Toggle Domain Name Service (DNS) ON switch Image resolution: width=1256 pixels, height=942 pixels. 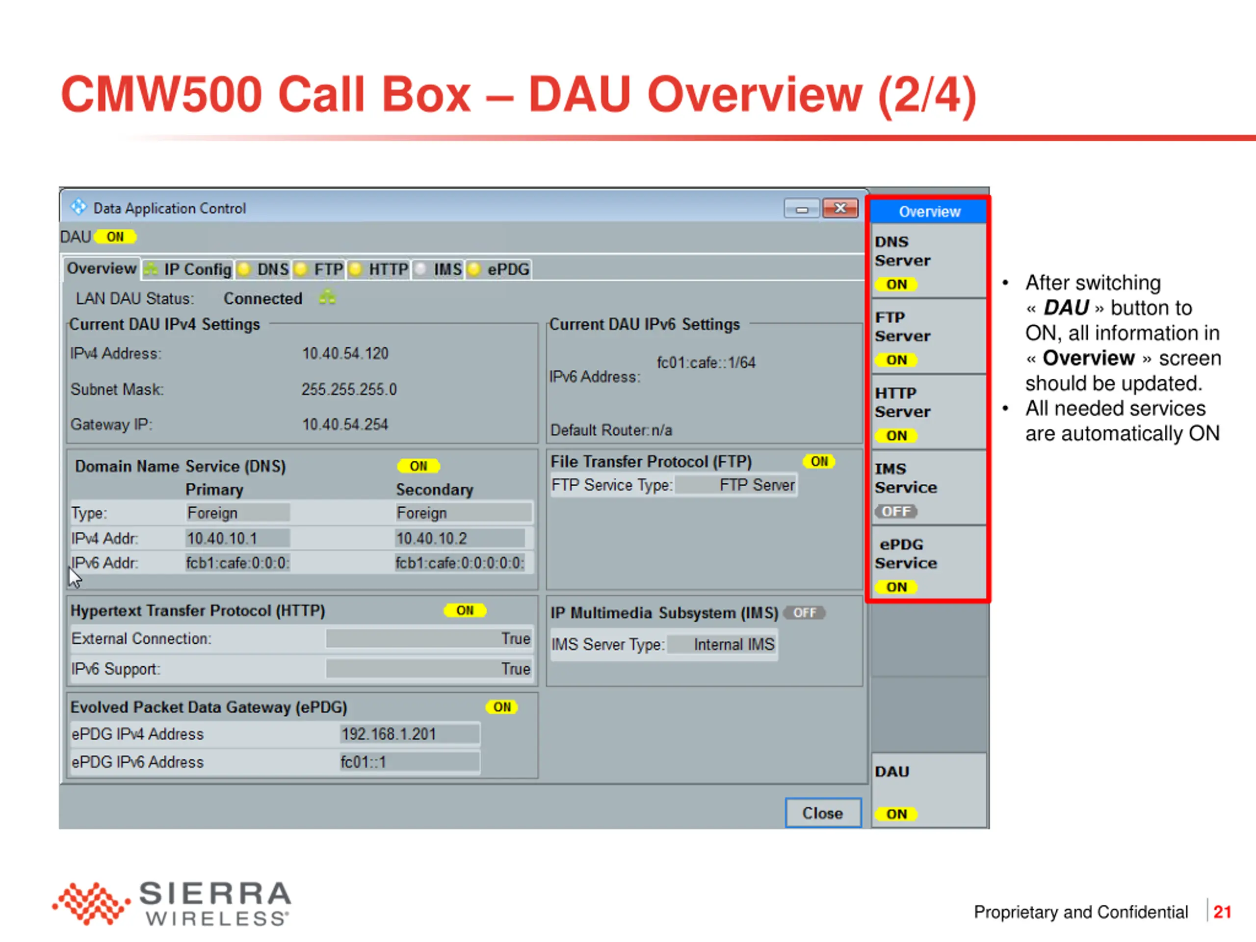click(x=419, y=466)
